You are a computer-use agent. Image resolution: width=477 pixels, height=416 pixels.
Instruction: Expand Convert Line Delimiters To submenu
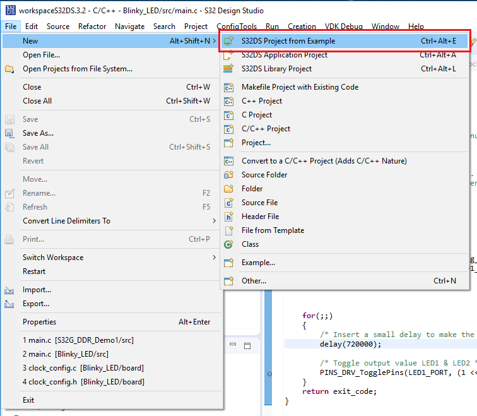[x=214, y=221]
